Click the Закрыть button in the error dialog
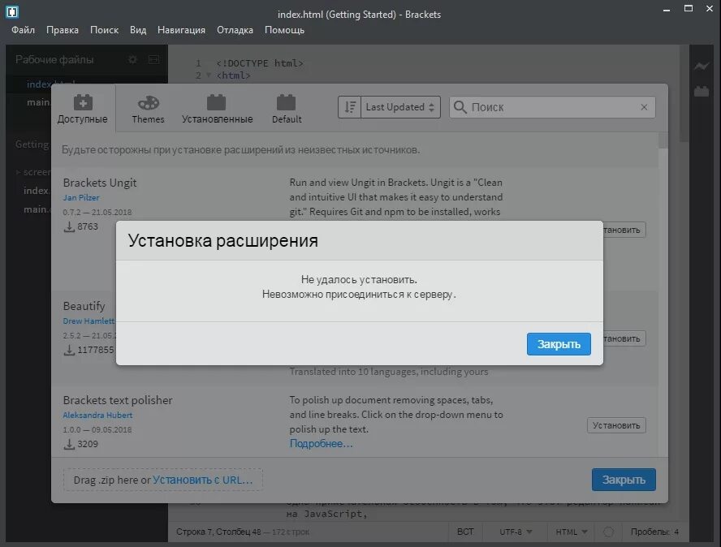This screenshot has width=721, height=547. (x=559, y=344)
